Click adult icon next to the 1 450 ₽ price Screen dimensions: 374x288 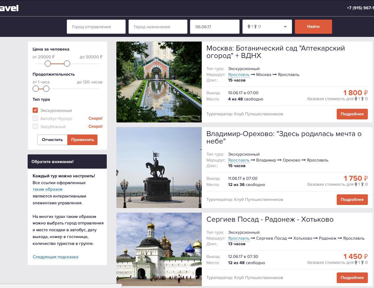tap(356, 263)
